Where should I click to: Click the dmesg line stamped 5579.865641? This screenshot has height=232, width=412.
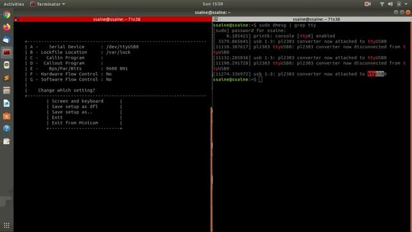(x=300, y=41)
